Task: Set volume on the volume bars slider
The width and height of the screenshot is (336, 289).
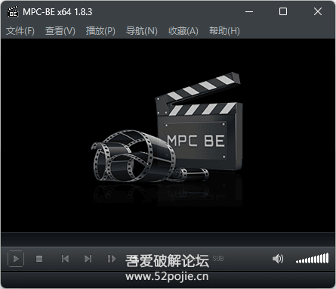Action: (312, 259)
